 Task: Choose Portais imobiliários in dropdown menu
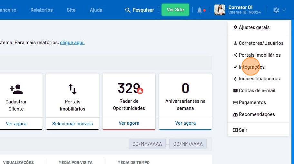click(x=260, y=55)
